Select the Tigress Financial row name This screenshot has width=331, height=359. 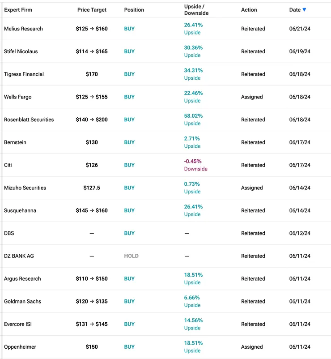point(24,74)
